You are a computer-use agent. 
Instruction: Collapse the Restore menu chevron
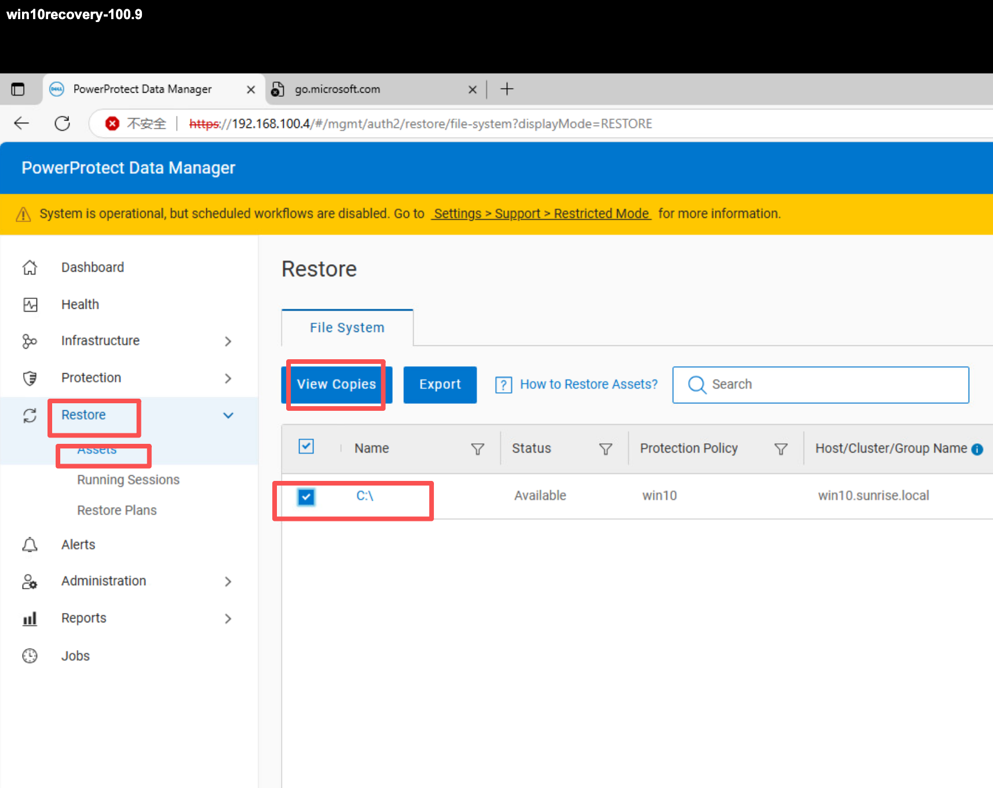coord(228,415)
